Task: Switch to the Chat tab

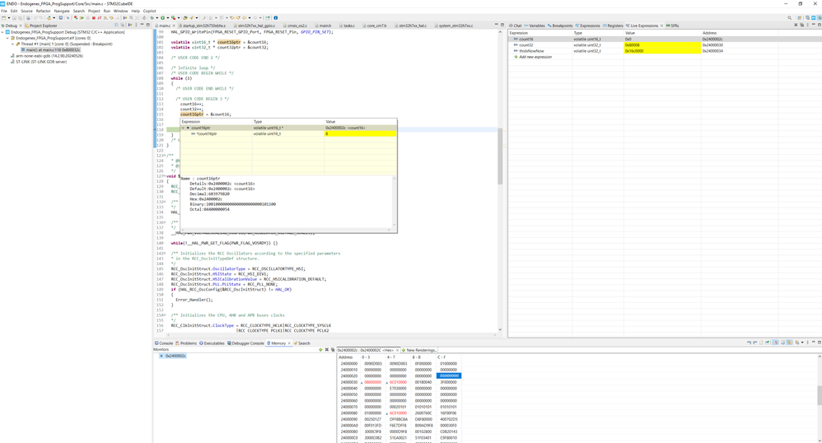Action: tap(516, 26)
